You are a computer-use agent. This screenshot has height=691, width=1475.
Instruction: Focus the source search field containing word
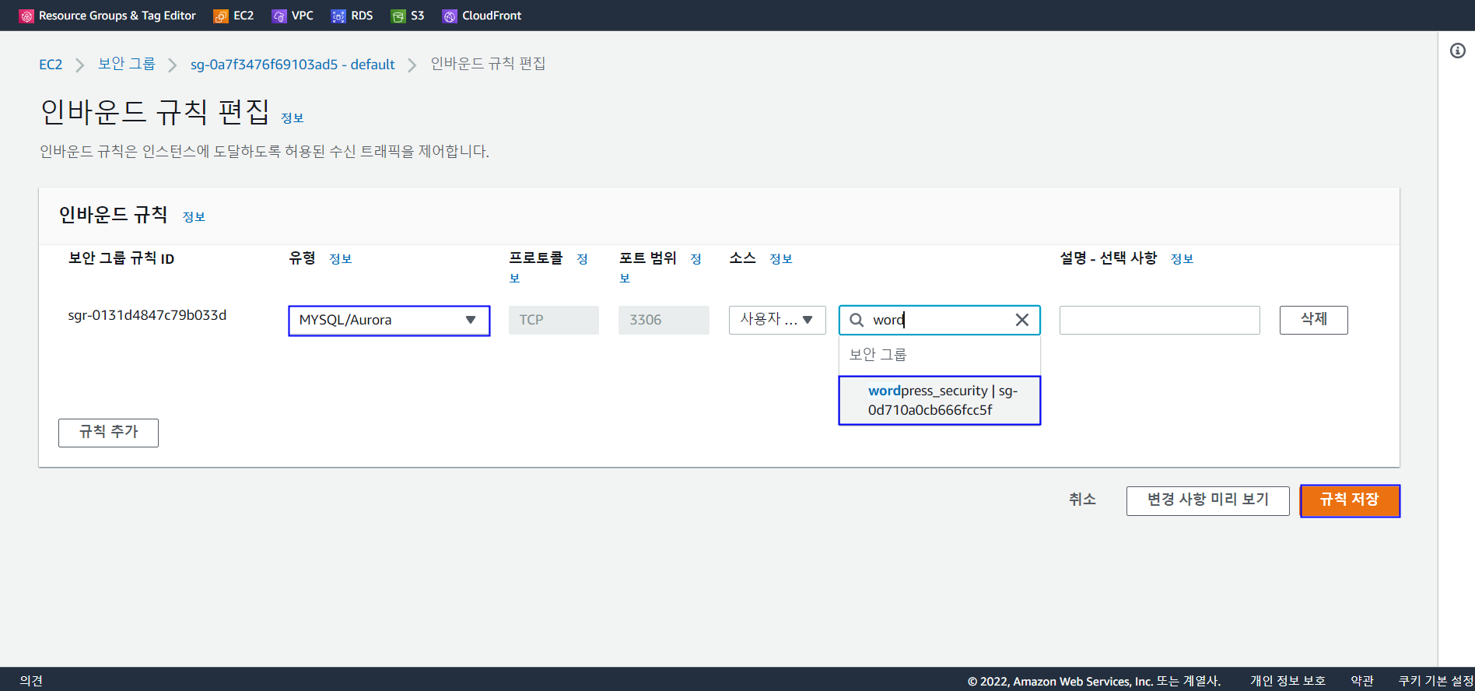(x=940, y=320)
